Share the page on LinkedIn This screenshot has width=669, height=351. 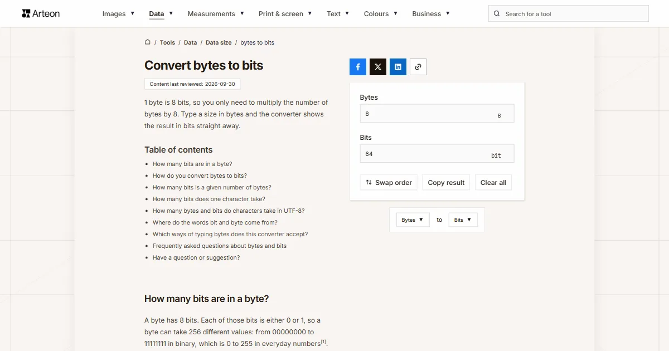coord(398,67)
